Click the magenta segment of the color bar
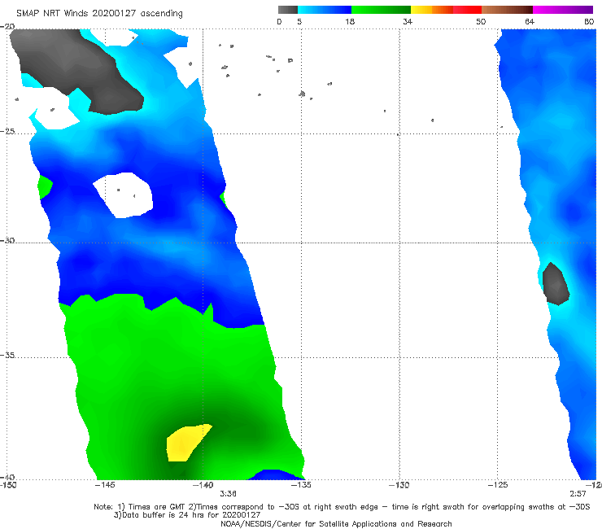This screenshot has height=529, width=602. point(563,10)
